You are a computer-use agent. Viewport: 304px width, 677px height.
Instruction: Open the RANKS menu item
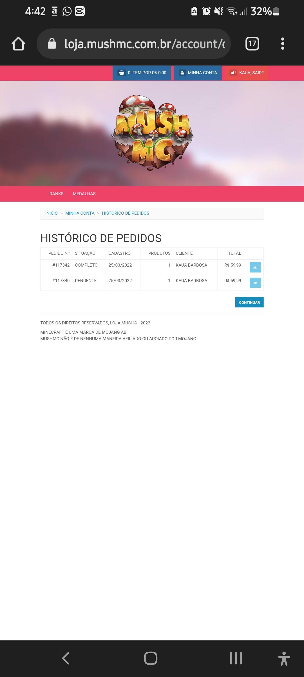[x=57, y=194]
